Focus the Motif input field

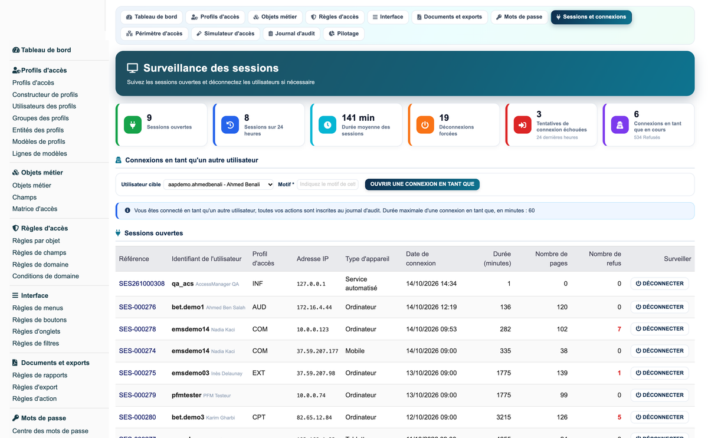[327, 185]
